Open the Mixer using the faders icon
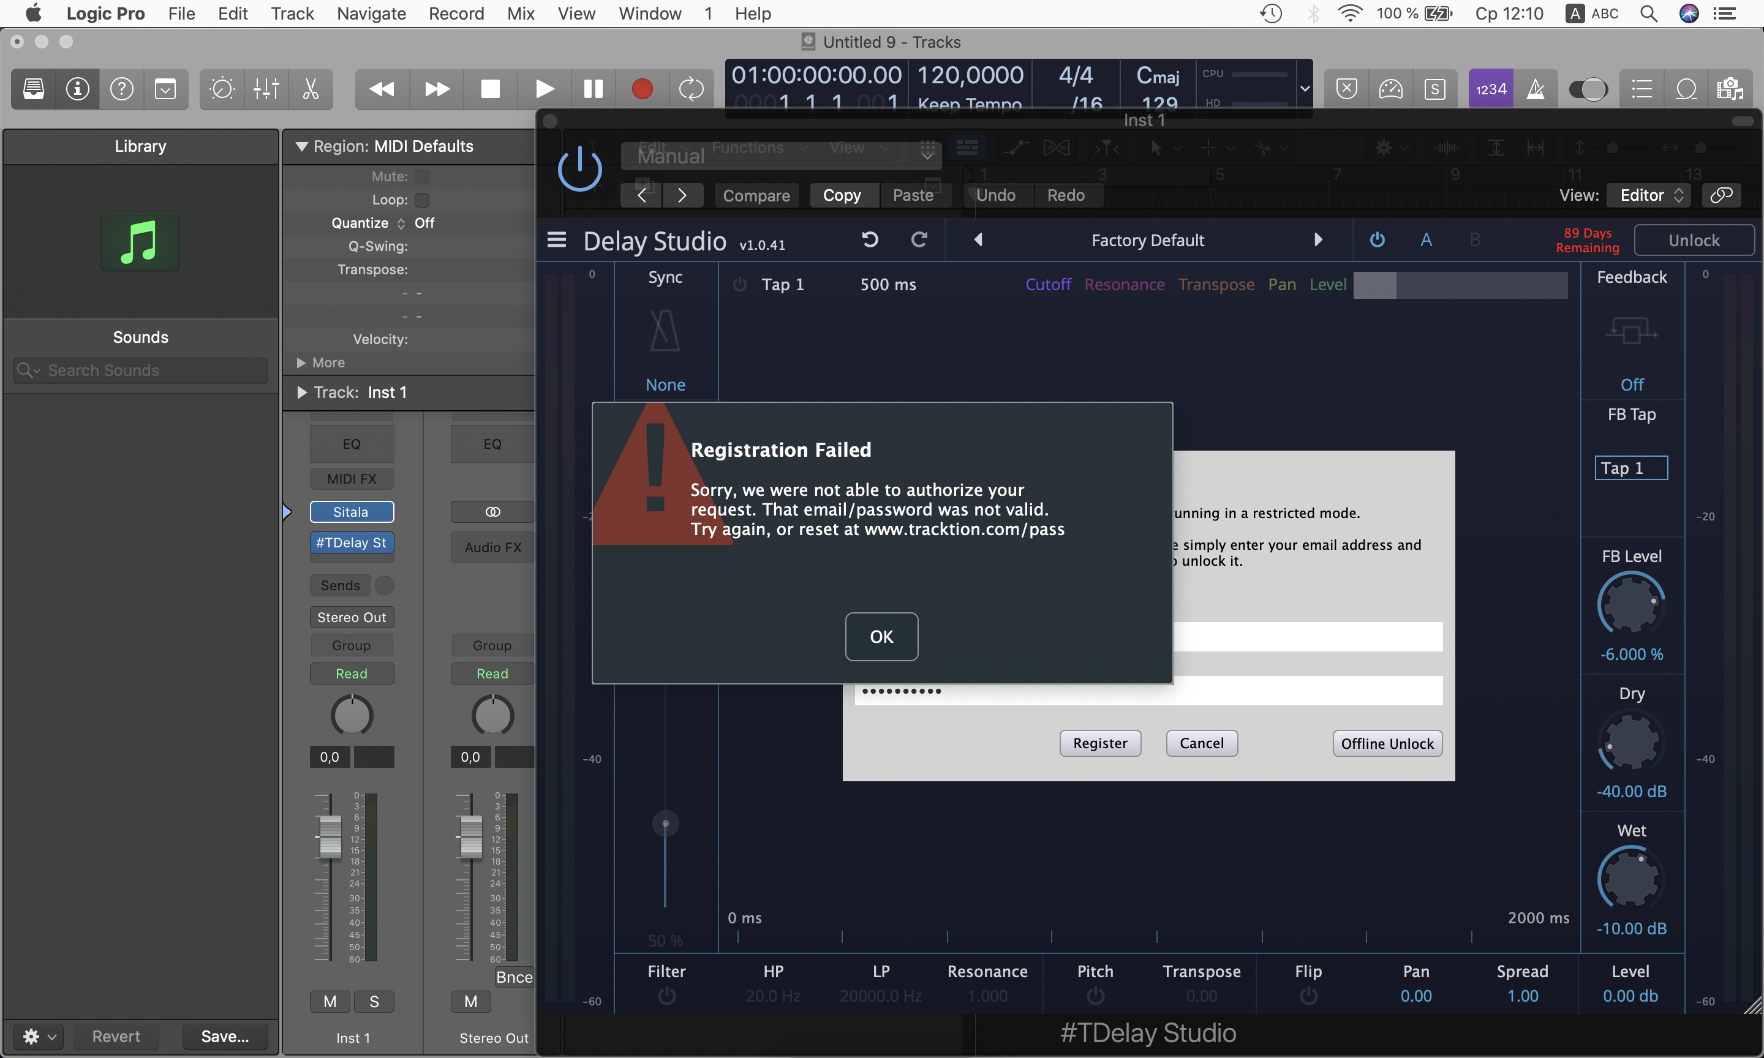Image resolution: width=1764 pixels, height=1058 pixels. [266, 89]
